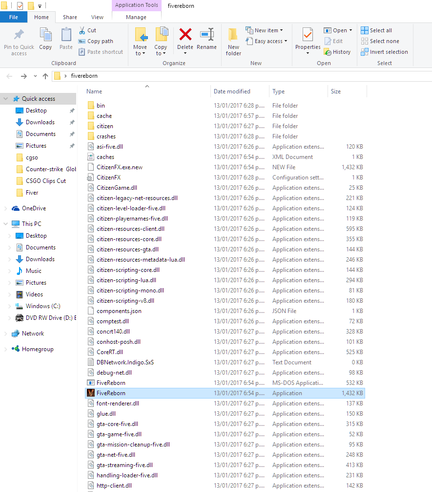
Task: Click Select none
Action: (380, 41)
